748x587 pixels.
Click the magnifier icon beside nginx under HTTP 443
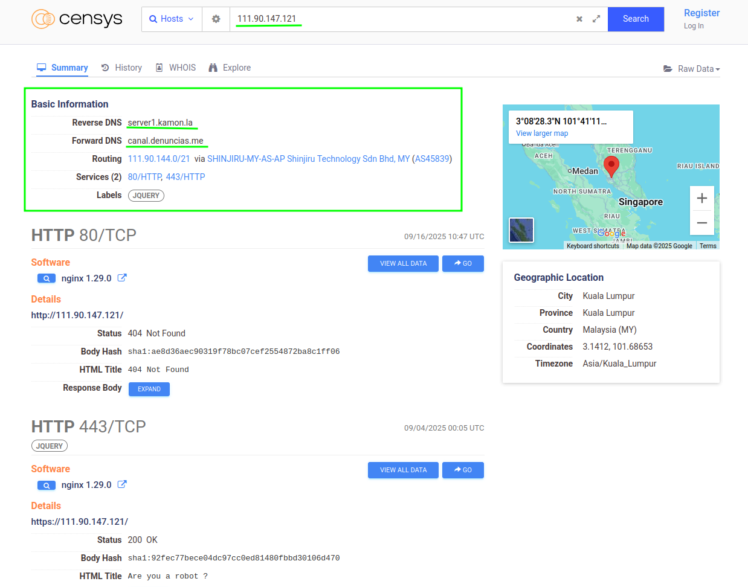[47, 485]
